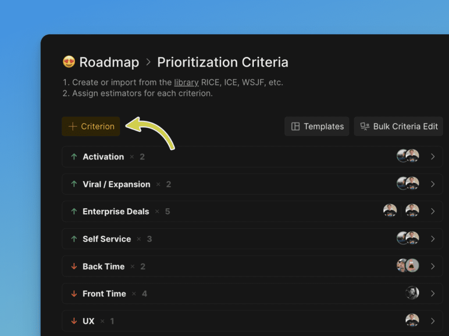
Task: Click the estimator avatar on Front Time row
Action: coord(412,293)
